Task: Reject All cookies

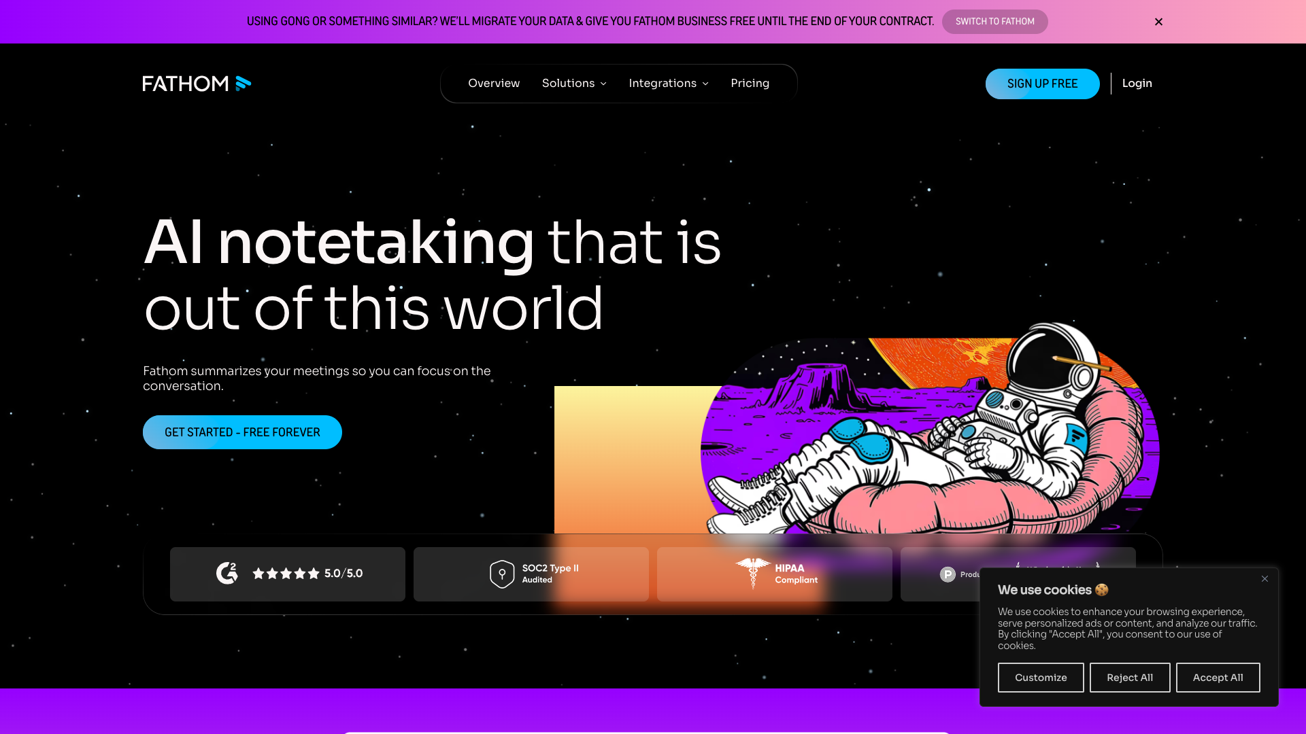Action: (x=1129, y=678)
